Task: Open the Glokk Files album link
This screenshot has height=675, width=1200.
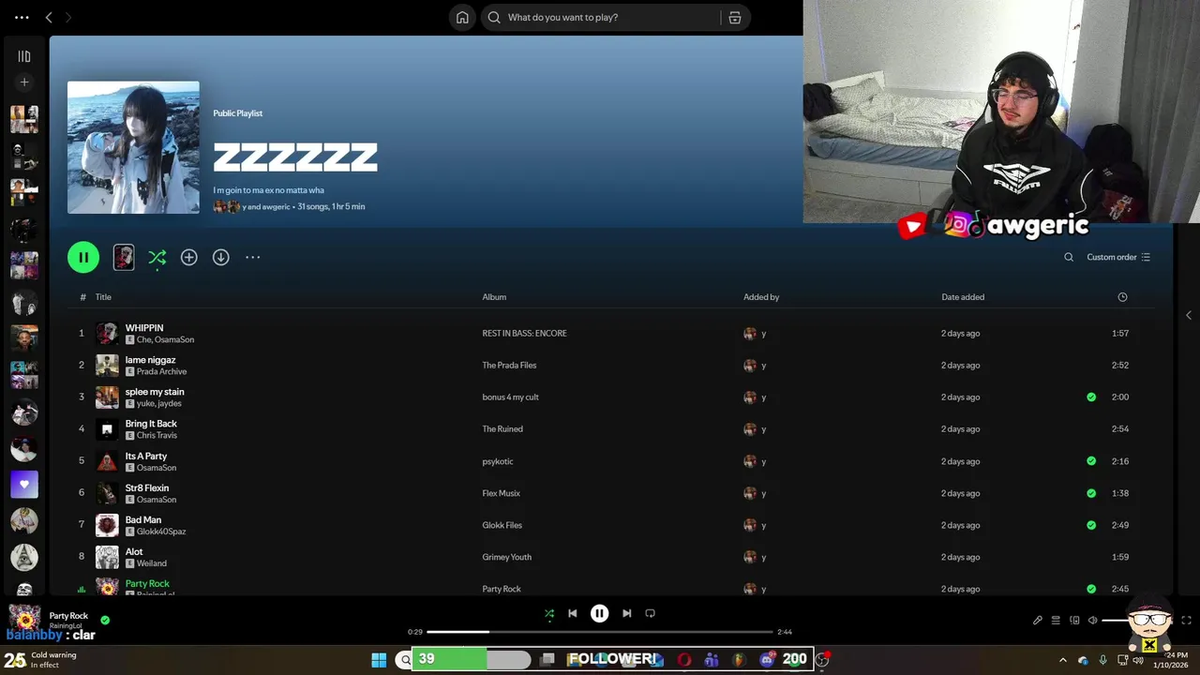Action: tap(502, 525)
